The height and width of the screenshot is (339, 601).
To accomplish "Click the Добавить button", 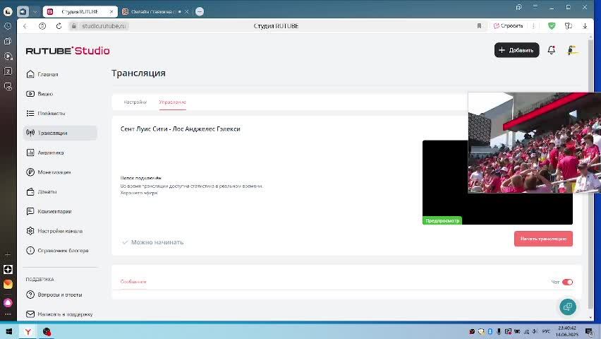I will pyautogui.click(x=516, y=50).
